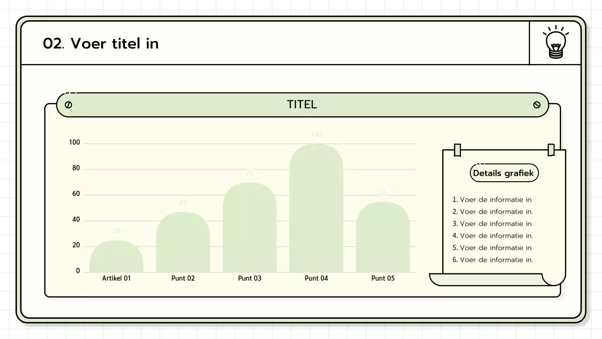
Task: Select the data label 47 above the bar
Action: (x=183, y=203)
